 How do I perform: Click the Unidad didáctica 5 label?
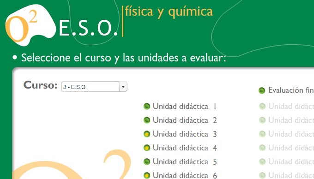[x=185, y=161]
